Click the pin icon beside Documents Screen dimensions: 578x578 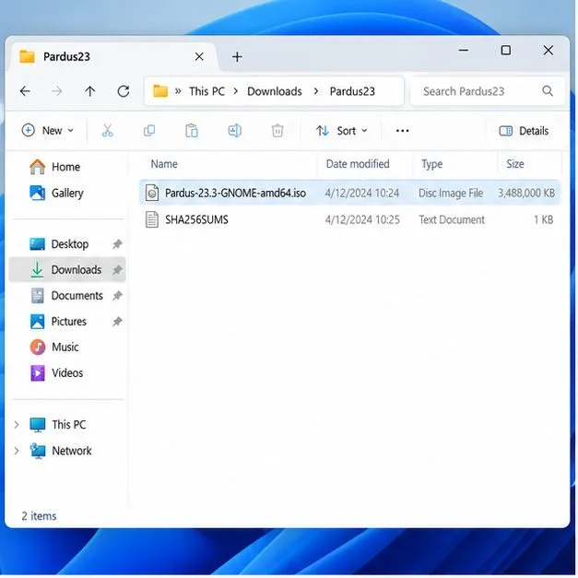coord(117,296)
